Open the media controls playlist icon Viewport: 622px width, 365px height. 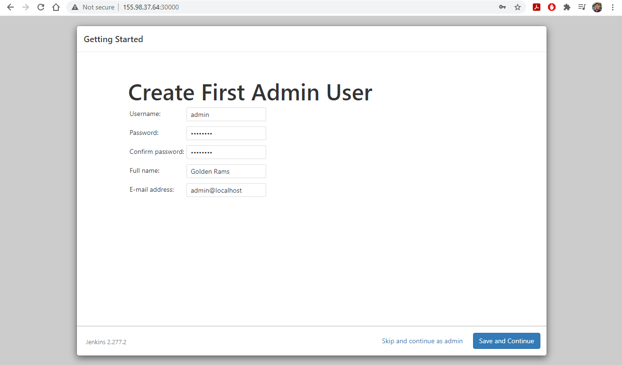coord(582,7)
